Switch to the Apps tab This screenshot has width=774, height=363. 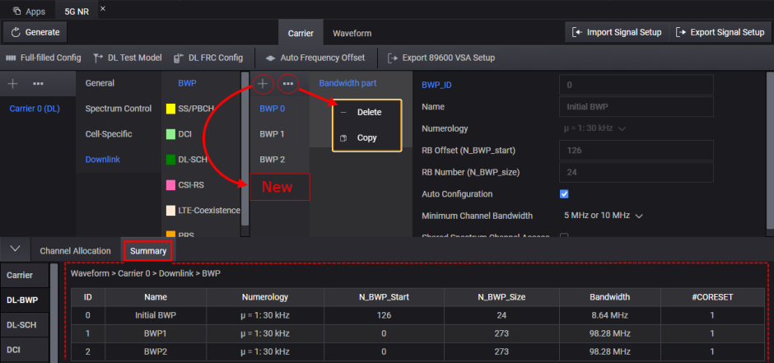pyautogui.click(x=29, y=11)
